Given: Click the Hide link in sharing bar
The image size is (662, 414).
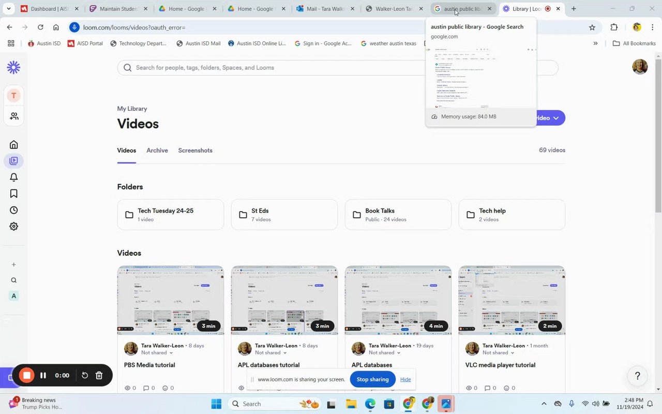Looking at the screenshot, I should [405, 379].
